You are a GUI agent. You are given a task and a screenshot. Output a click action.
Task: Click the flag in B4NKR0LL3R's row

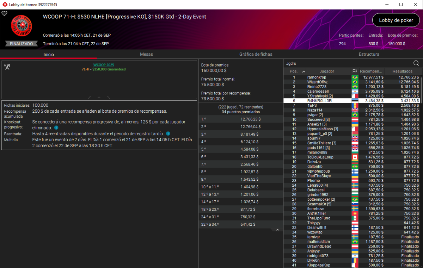(x=355, y=101)
